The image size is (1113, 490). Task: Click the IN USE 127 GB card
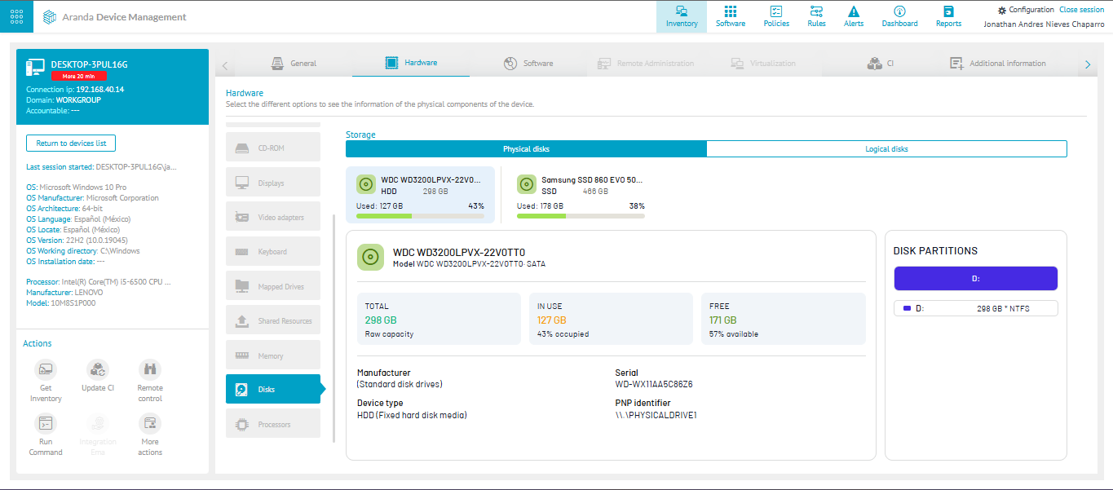[611, 319]
